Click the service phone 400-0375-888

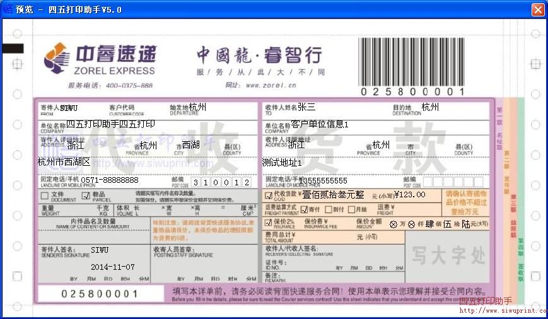[129, 85]
